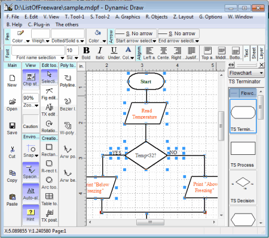Open the Z. Layout menu
269x238 pixels.
pyautogui.click(x=184, y=17)
